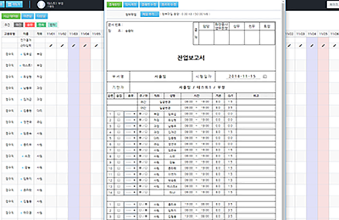Click the blue attach-file button in the attachment row
The image size is (339, 220).
[149, 14]
